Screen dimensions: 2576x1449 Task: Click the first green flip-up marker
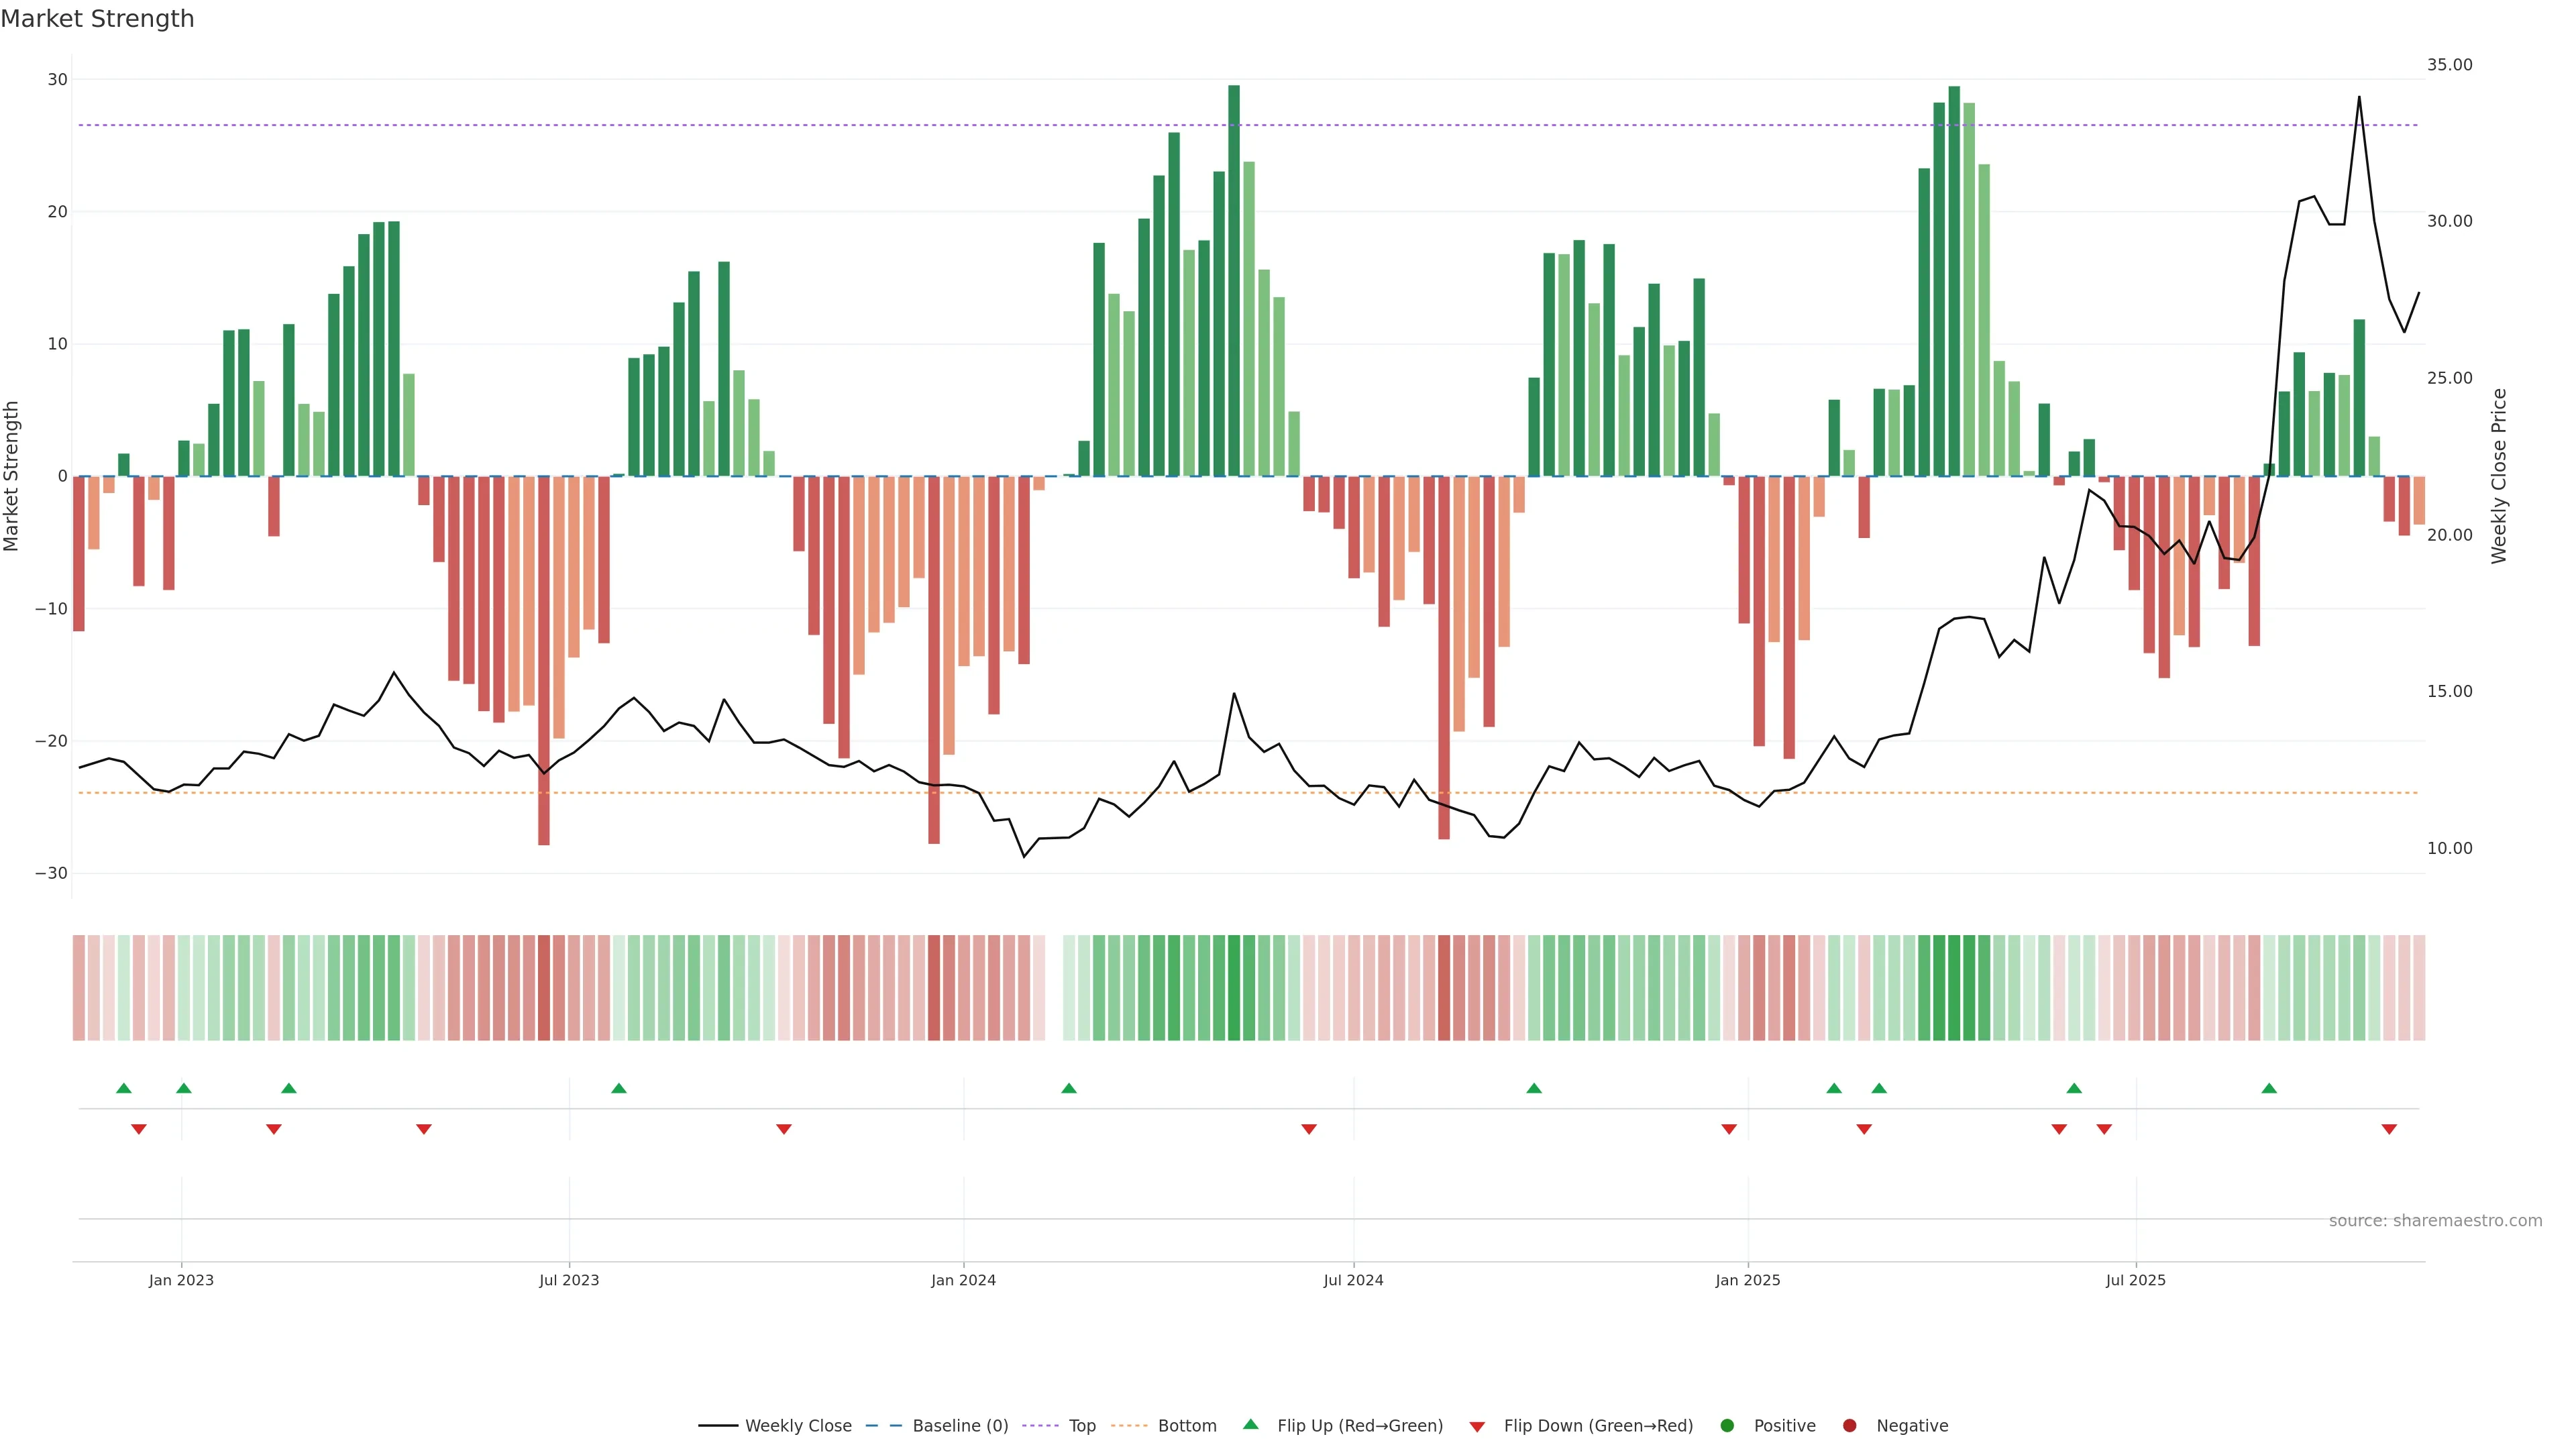click(124, 1088)
